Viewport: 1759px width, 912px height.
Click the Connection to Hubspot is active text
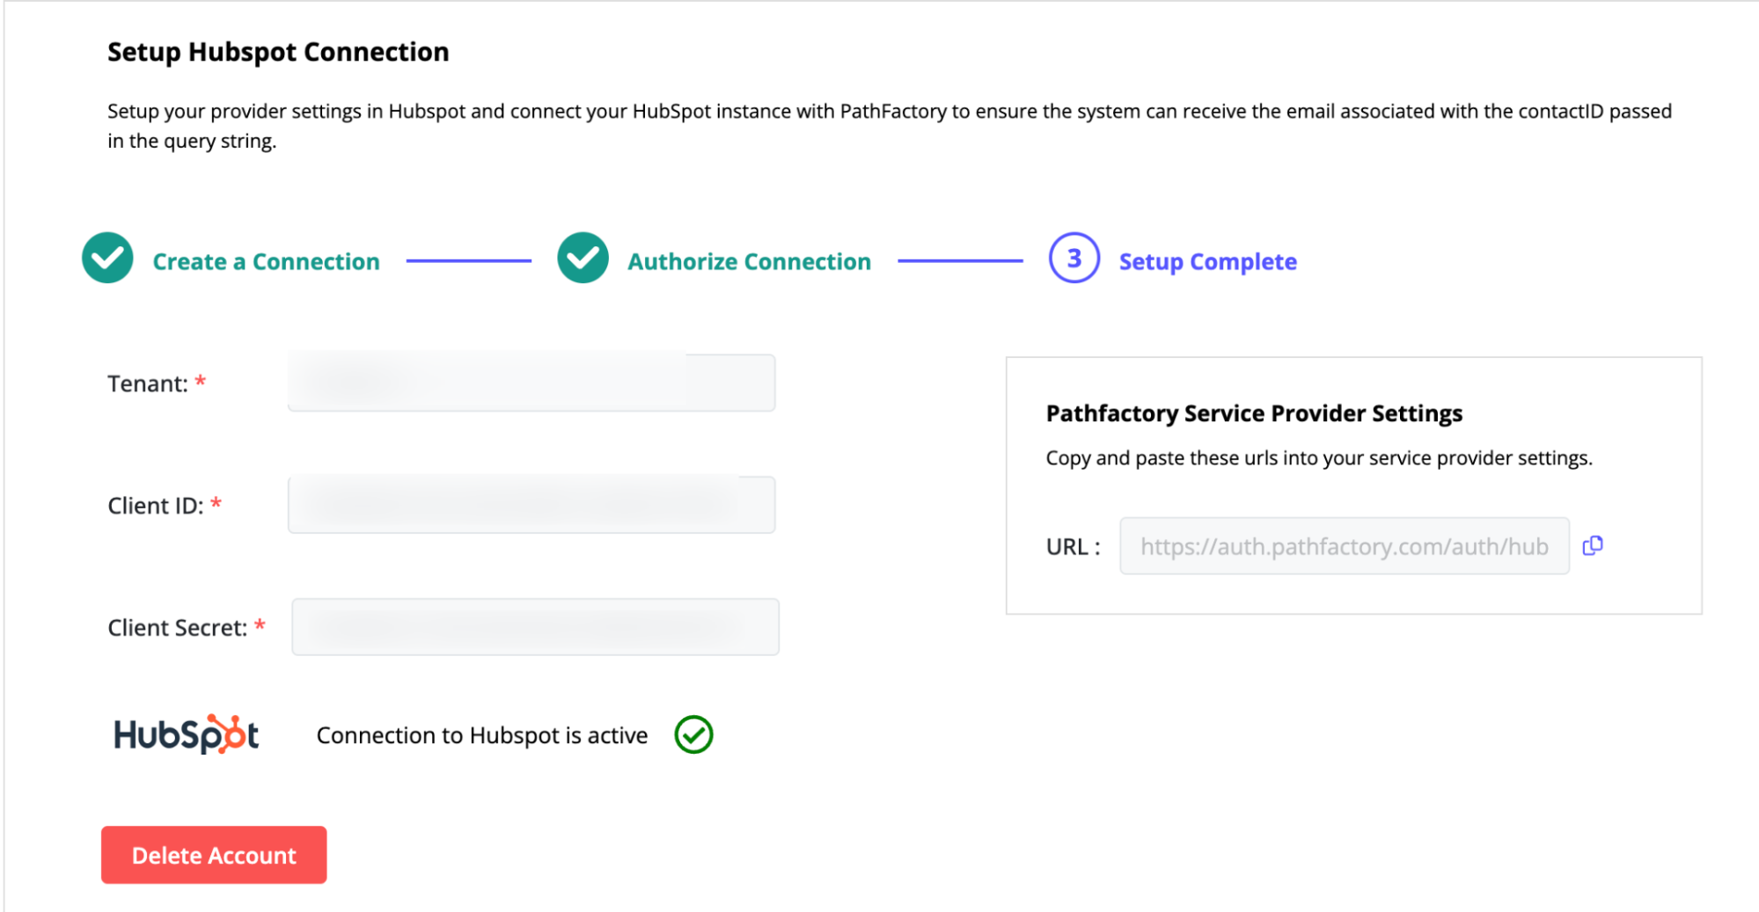click(482, 734)
